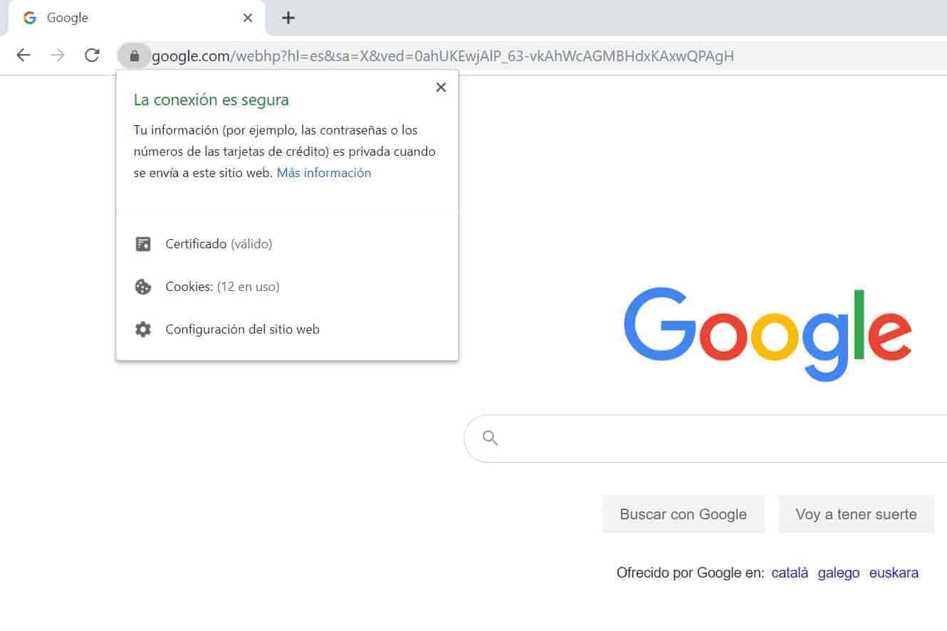Click the cookie icon in the popup
This screenshot has height=631, width=947.
coord(143,287)
